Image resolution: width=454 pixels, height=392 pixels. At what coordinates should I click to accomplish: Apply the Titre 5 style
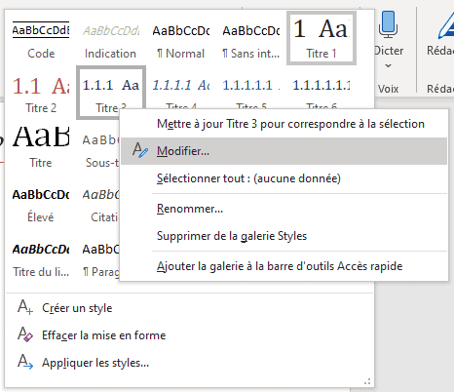coord(251,88)
